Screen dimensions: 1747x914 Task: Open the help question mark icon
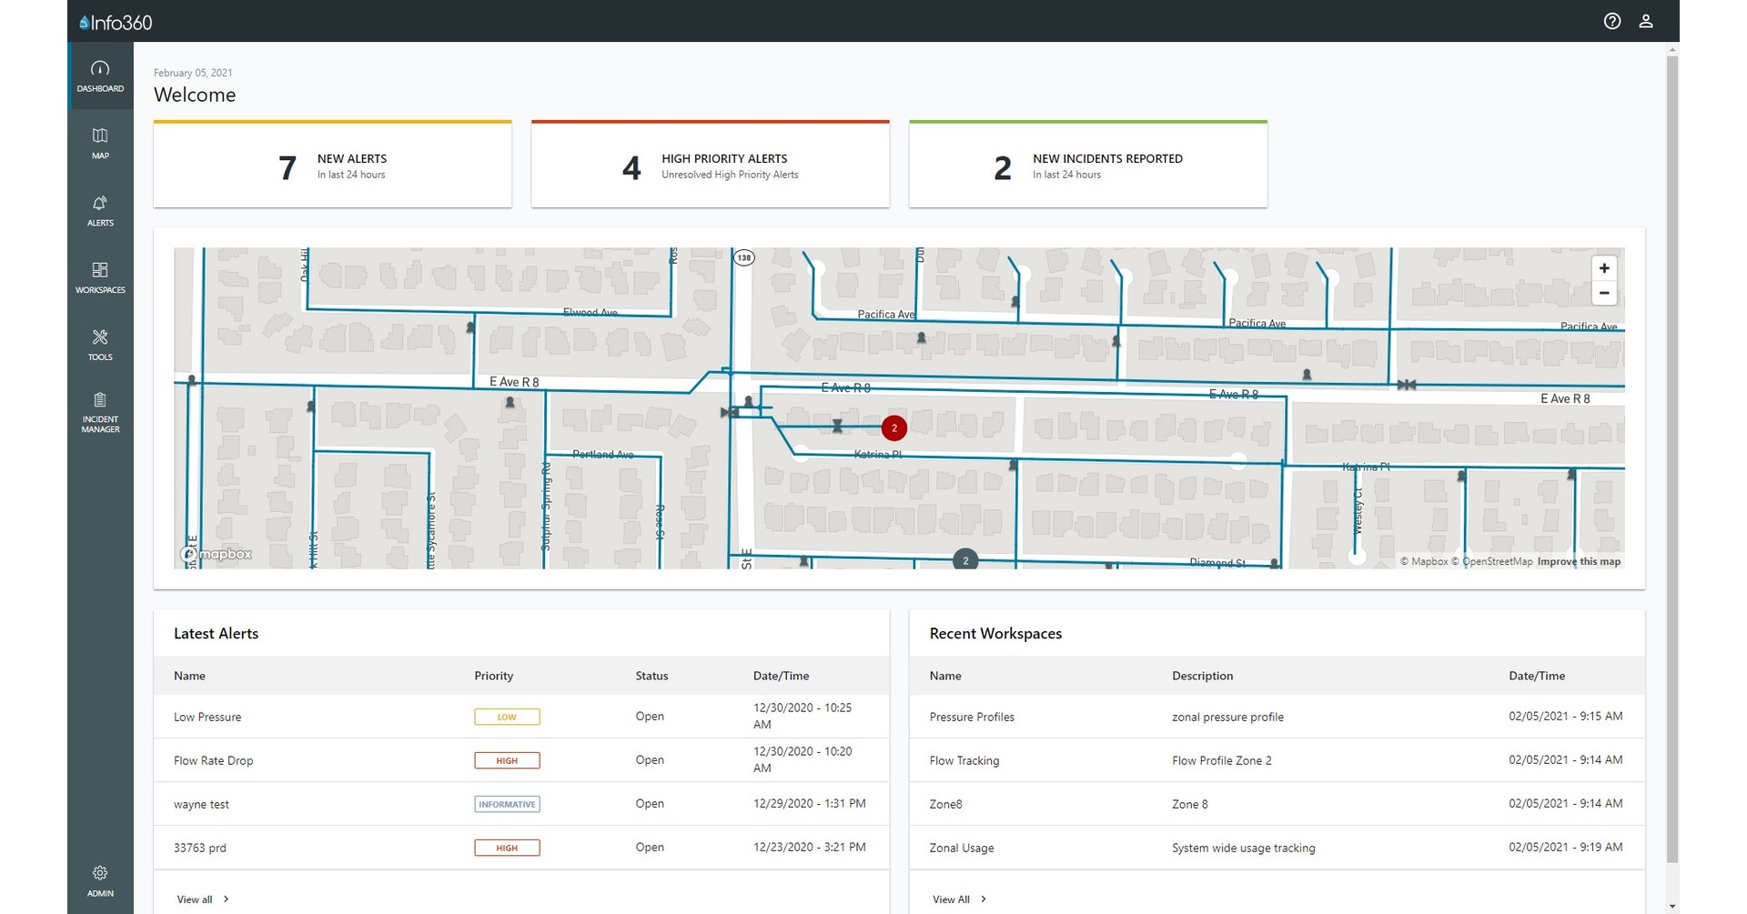point(1612,21)
